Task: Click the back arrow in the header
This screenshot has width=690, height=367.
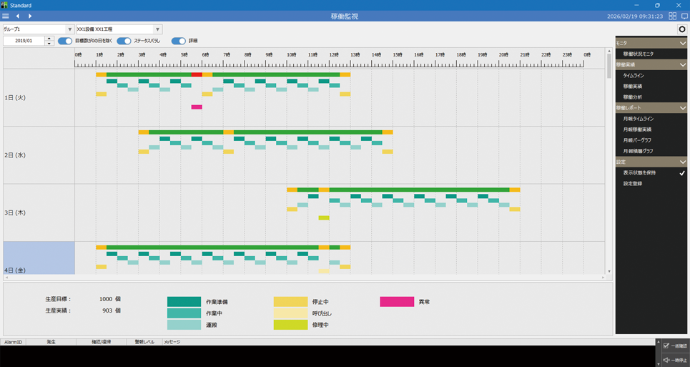Action: pyautogui.click(x=18, y=16)
